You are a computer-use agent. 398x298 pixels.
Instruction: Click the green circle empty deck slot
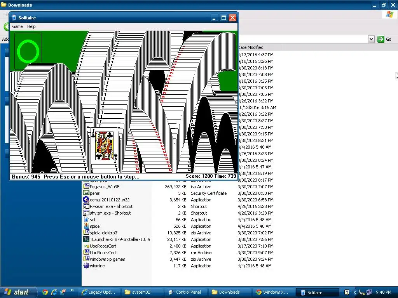click(28, 51)
